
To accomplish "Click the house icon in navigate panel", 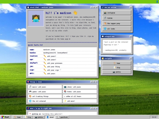I will 115,63.
